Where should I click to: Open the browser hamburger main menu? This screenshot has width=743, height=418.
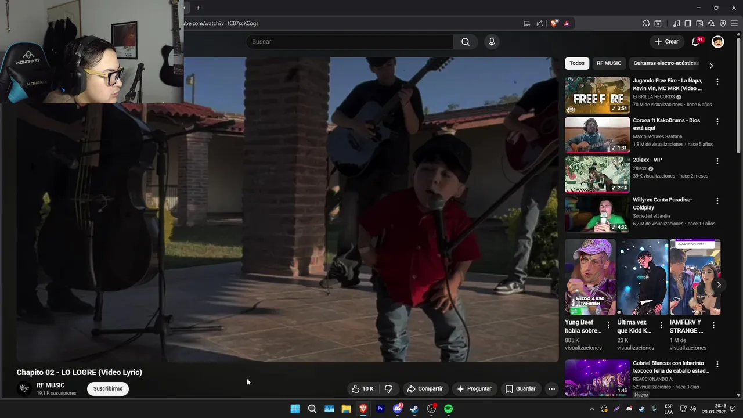734,23
